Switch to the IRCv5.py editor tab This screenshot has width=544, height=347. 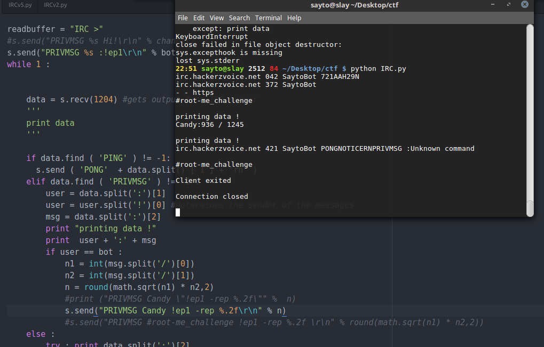tap(20, 5)
